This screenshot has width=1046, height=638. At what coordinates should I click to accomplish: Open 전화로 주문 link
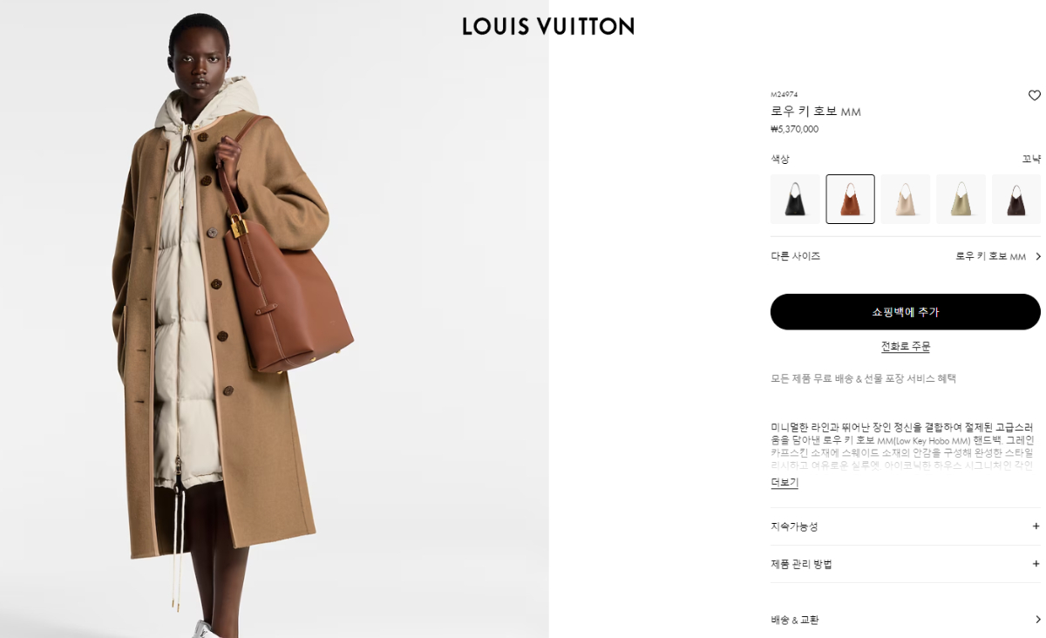click(906, 346)
